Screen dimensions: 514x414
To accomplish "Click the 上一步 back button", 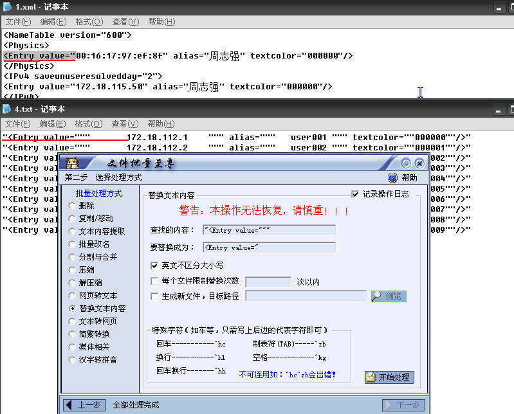I will click(84, 405).
